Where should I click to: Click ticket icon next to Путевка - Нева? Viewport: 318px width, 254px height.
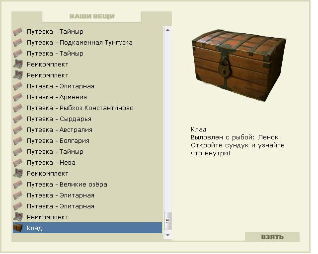click(18, 163)
